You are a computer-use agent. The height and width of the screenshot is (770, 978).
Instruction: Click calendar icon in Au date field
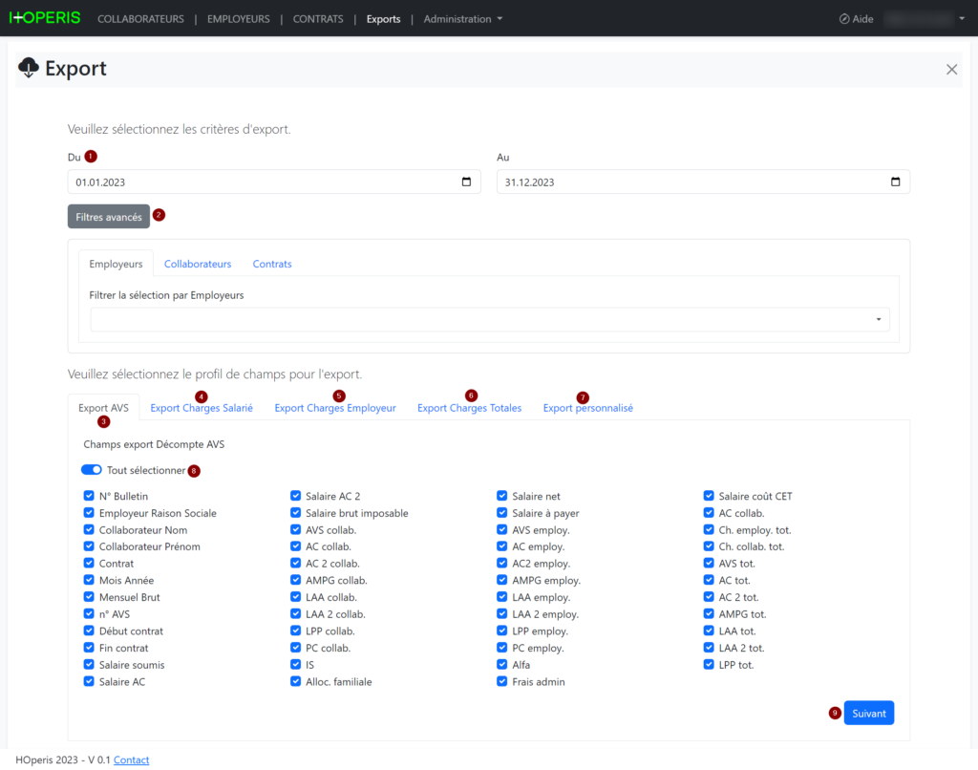tap(895, 182)
